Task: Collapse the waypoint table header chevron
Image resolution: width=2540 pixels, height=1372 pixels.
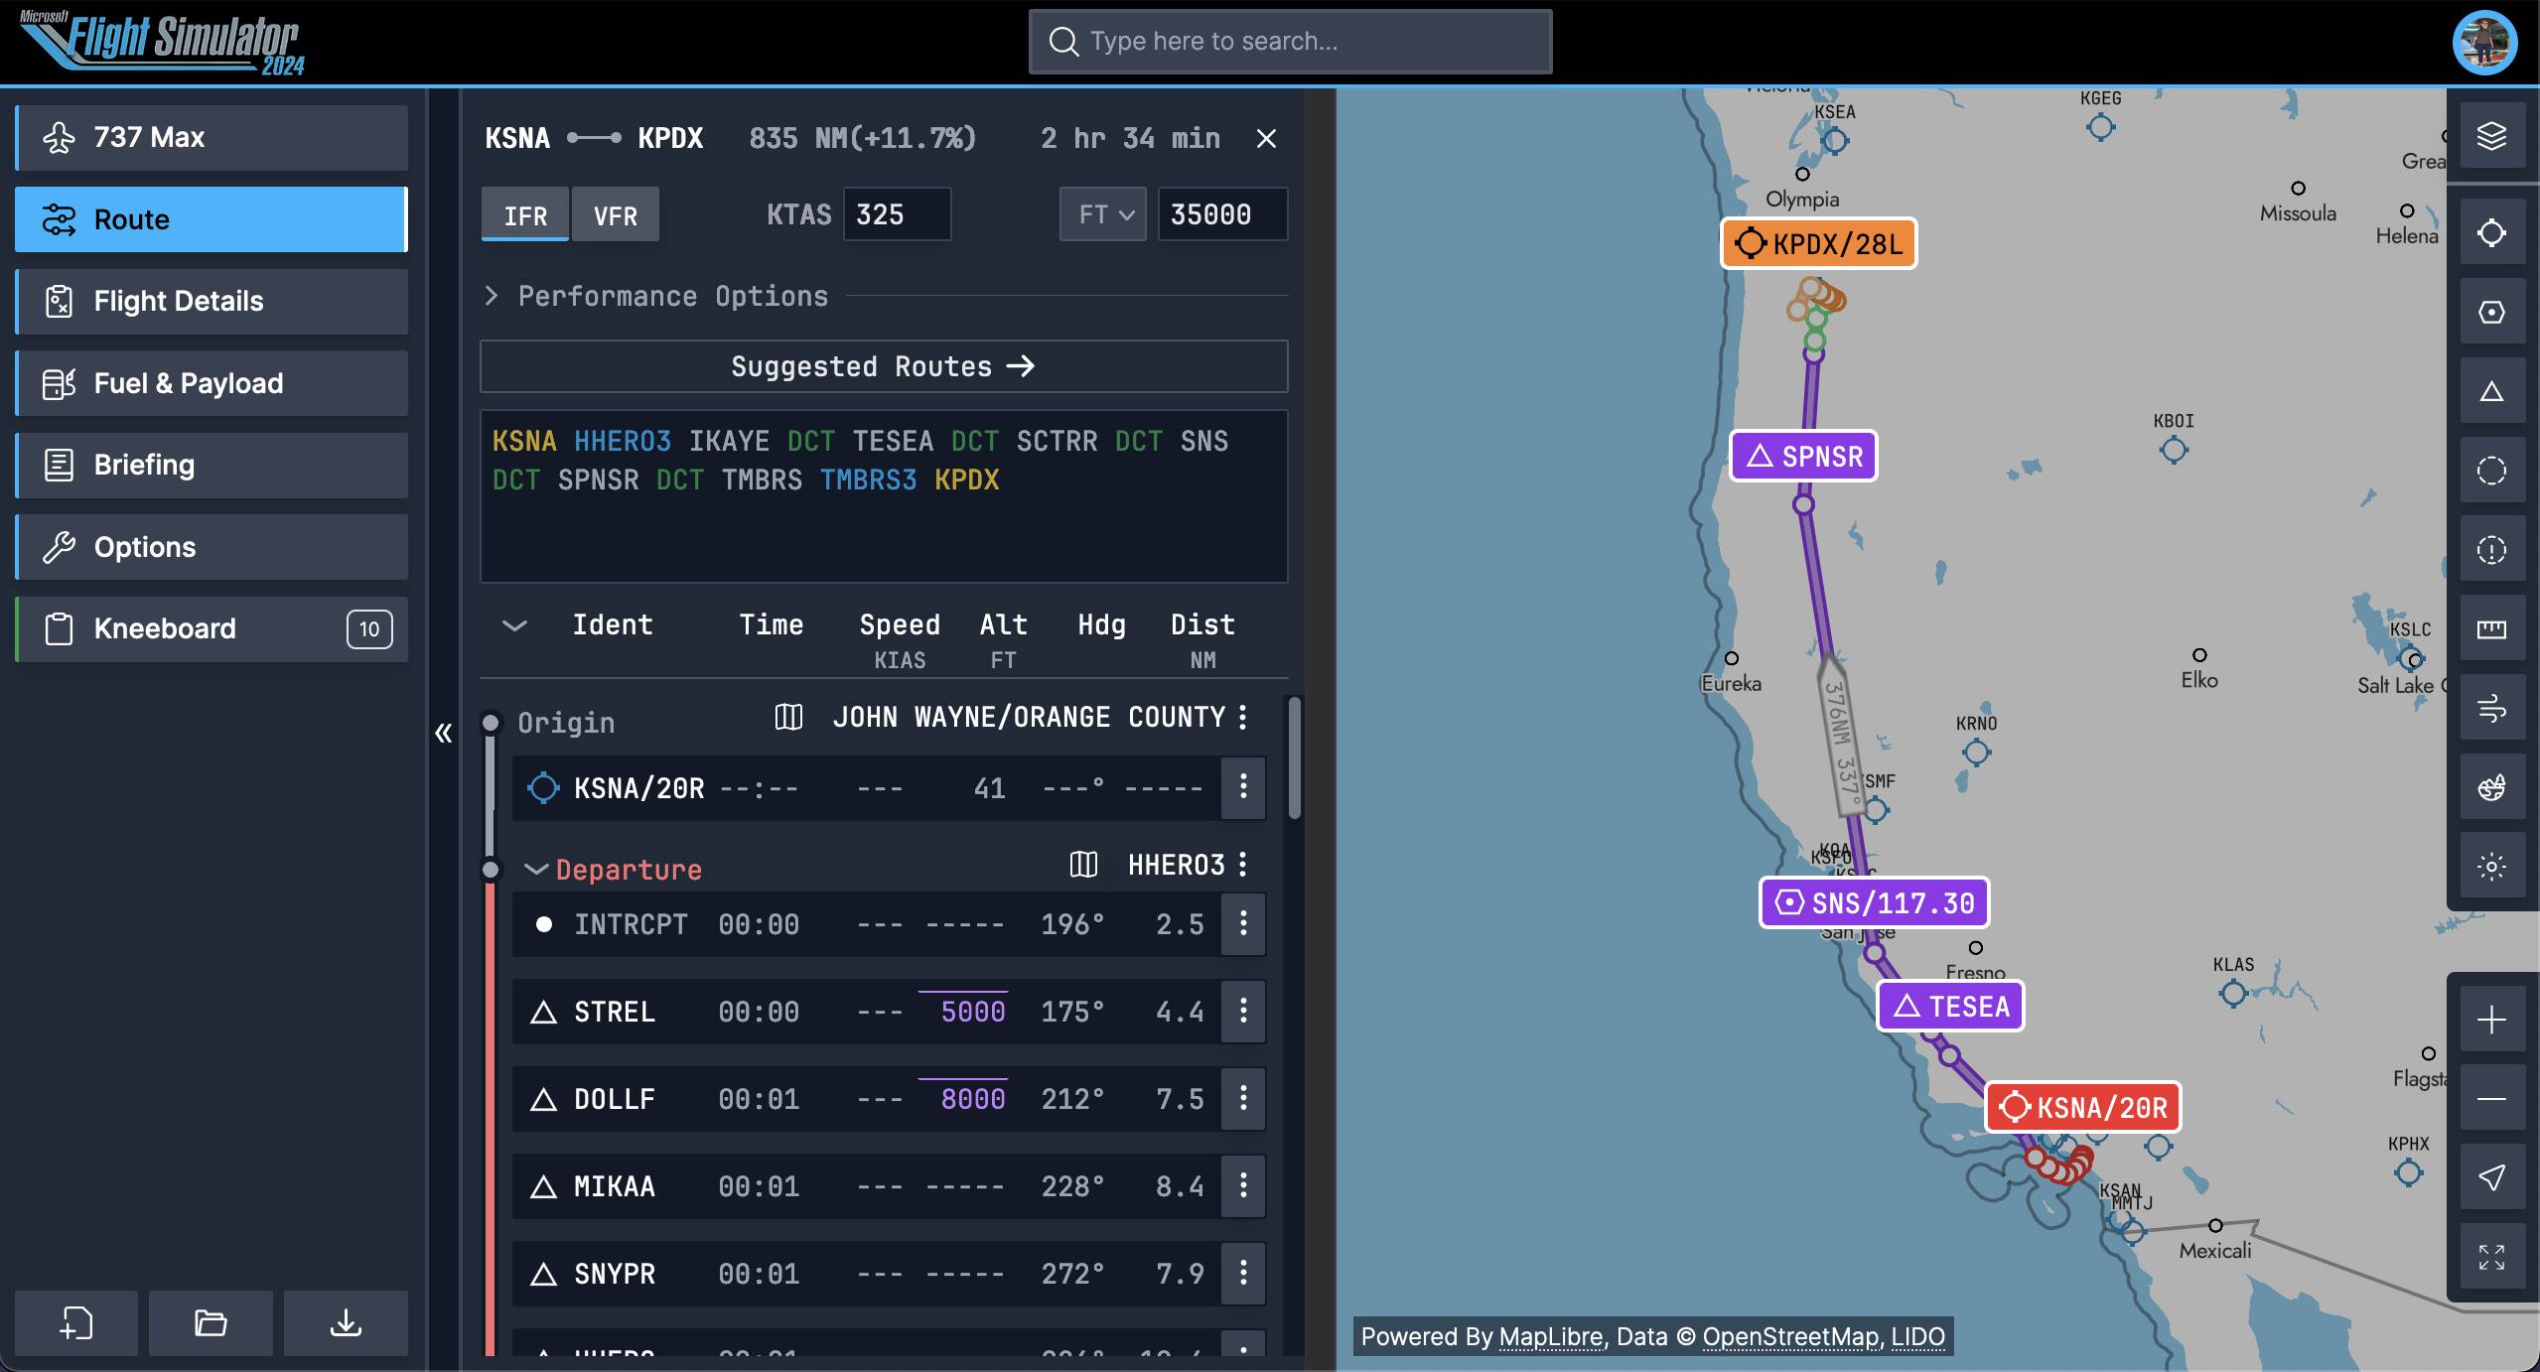Action: click(x=514, y=625)
